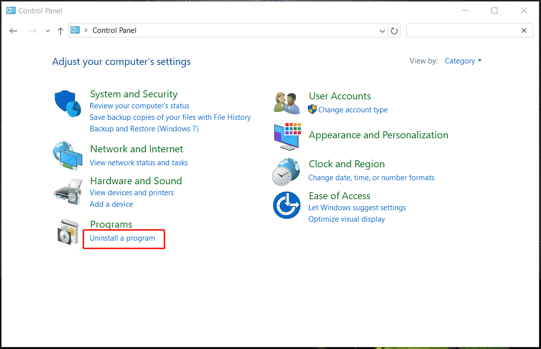Open the User Accounts people icon
The height and width of the screenshot is (349, 541).
286,102
